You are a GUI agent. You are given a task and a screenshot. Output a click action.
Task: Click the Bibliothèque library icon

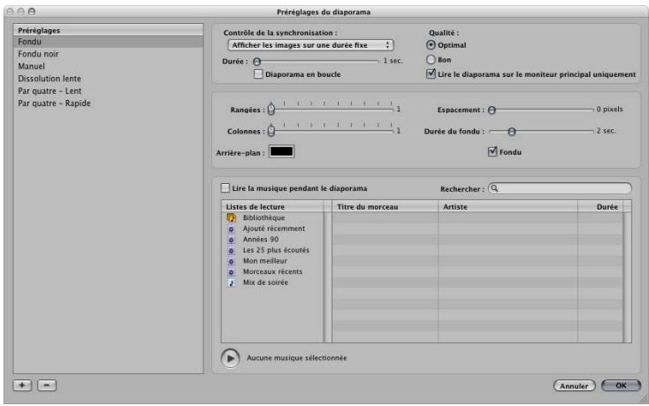(232, 218)
